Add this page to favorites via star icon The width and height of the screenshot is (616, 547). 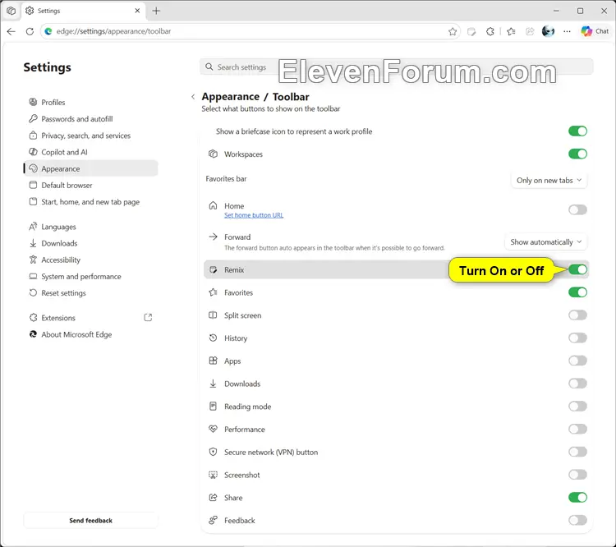pos(453,31)
